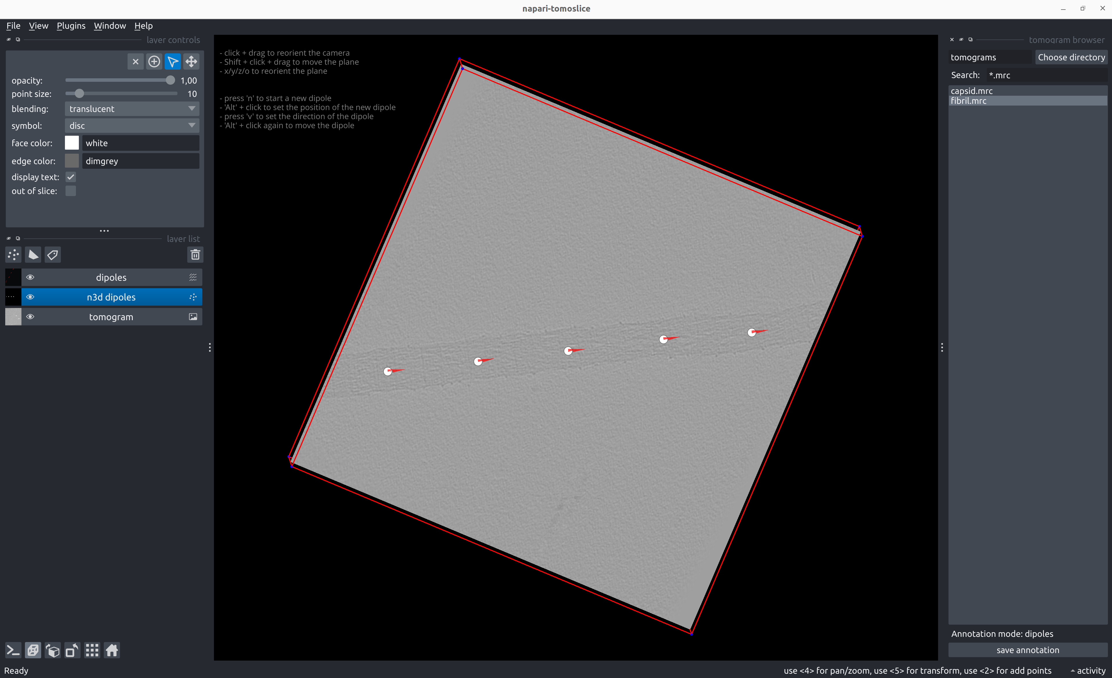This screenshot has width=1112, height=678.
Task: Close the layer list dock panel
Action: [9, 238]
